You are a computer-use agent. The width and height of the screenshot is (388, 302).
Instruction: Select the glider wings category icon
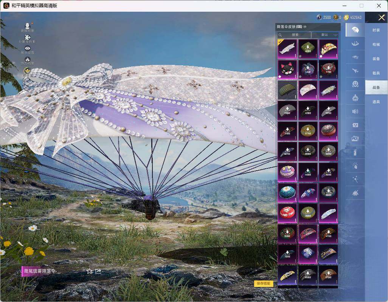coord(355,44)
